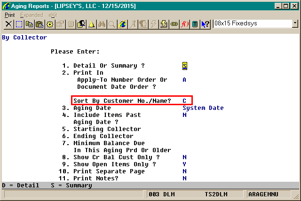Click N value for Print Notes
Viewport: 301px width, 201px height.
(184, 178)
